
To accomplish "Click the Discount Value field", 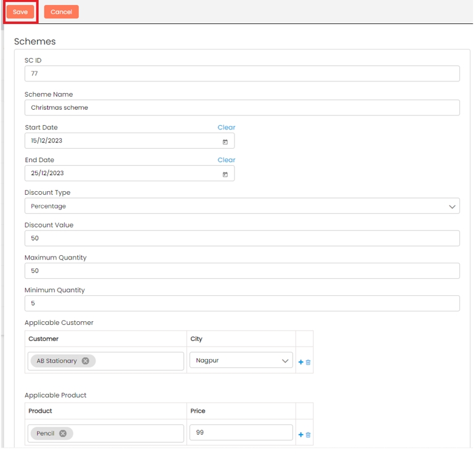I will point(242,238).
